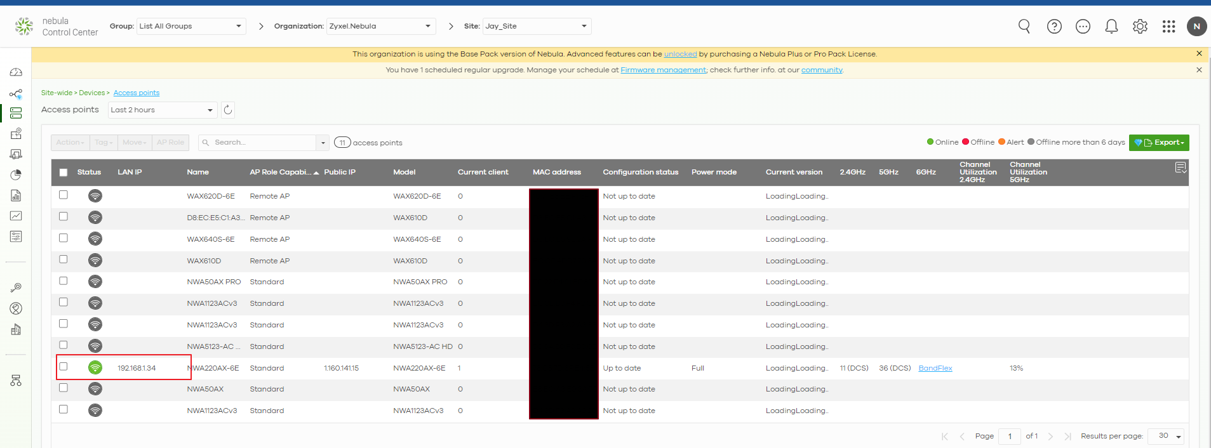Image resolution: width=1211 pixels, height=448 pixels.
Task: Click the Export button
Action: 1159,142
